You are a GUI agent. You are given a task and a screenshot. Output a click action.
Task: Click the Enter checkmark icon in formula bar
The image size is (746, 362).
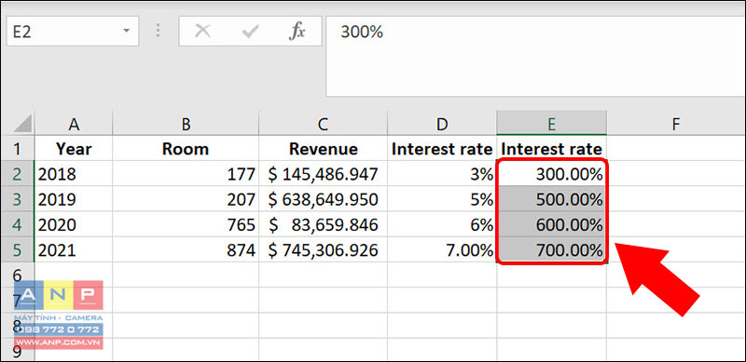click(250, 32)
